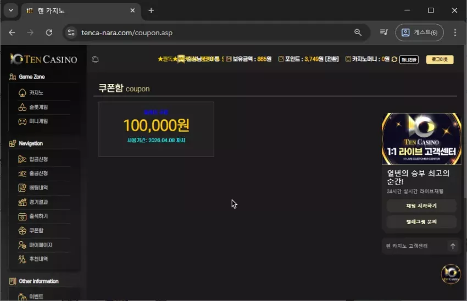Refresh casino money with the circular arrows icon
The height and width of the screenshot is (301, 467).
pyautogui.click(x=394, y=59)
